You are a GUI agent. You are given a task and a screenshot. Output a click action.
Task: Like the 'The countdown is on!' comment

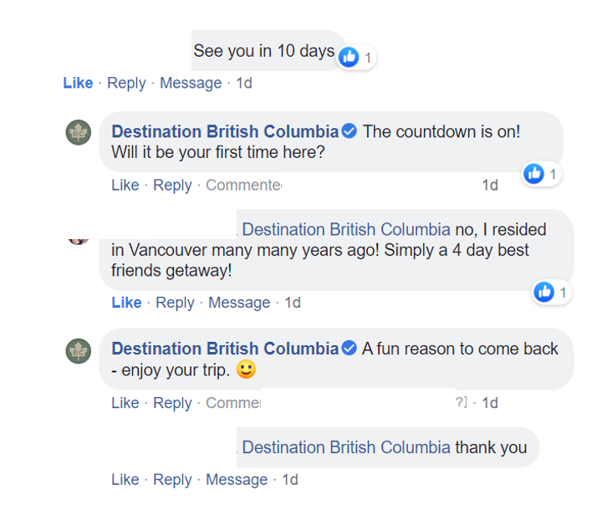point(125,185)
